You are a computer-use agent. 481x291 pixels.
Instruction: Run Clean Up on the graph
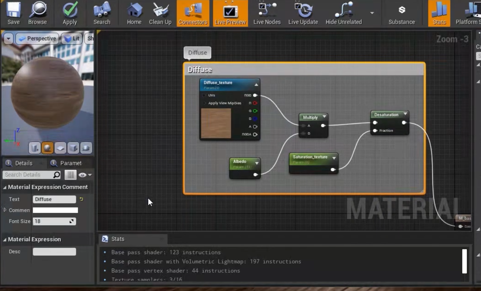pos(160,13)
